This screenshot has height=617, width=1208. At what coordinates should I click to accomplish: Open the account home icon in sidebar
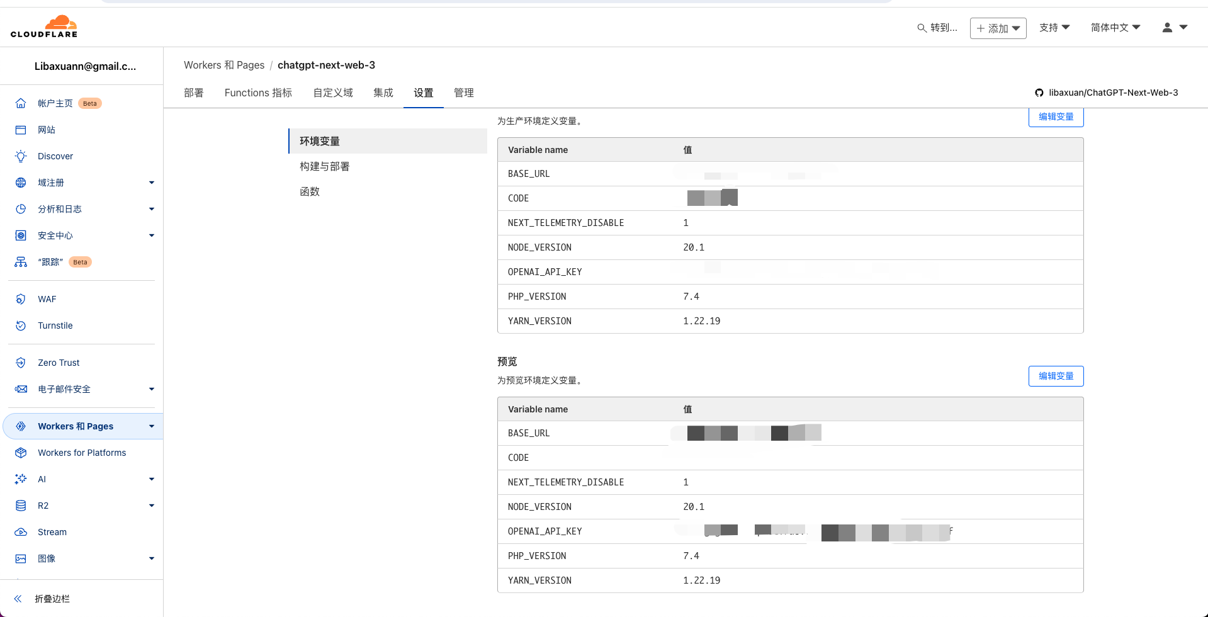(x=21, y=103)
